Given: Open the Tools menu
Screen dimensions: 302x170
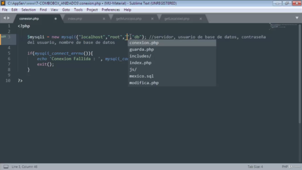Looking at the screenshot, I should pos(78,9).
